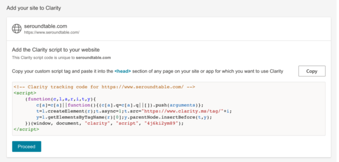339x162 pixels.
Task: Click the bold seroundtable.com in the unique-code note
Action: (x=93, y=58)
